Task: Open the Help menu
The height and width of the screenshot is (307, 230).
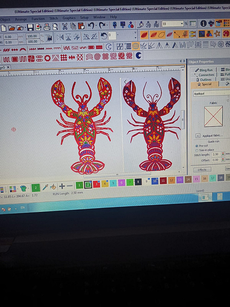Action: tap(113, 17)
